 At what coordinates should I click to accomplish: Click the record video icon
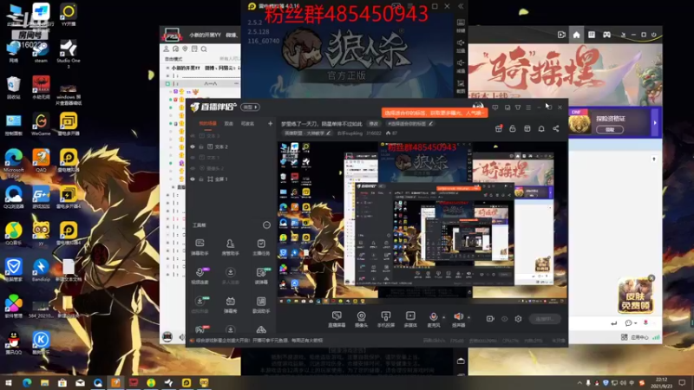point(490,319)
